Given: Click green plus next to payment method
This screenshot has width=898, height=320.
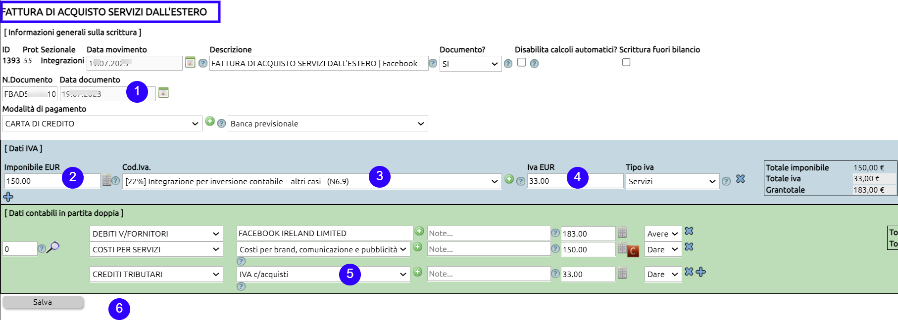Looking at the screenshot, I should (x=210, y=121).
